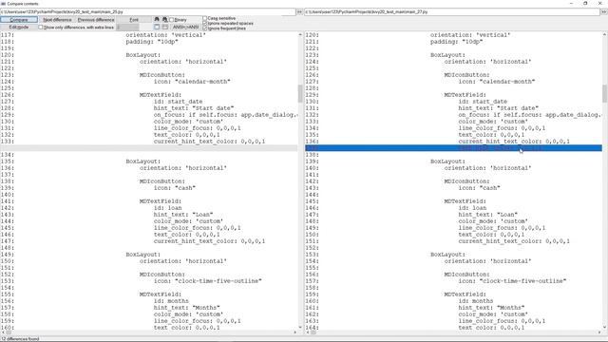Jump to the Next difference
Viewport: 608px width, 342px height.
coord(57,19)
